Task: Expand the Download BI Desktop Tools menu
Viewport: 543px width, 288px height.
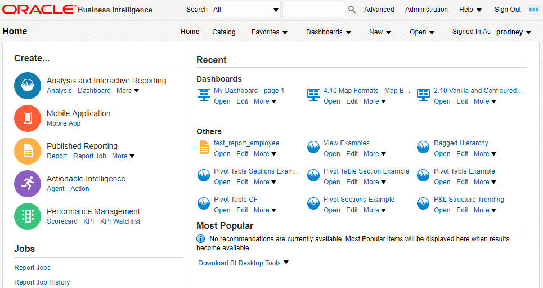Action: [x=243, y=263]
